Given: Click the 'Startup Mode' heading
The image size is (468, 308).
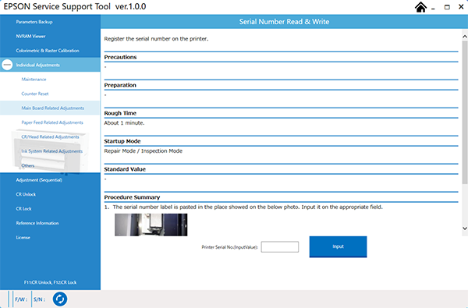Looking at the screenshot, I should 122,141.
